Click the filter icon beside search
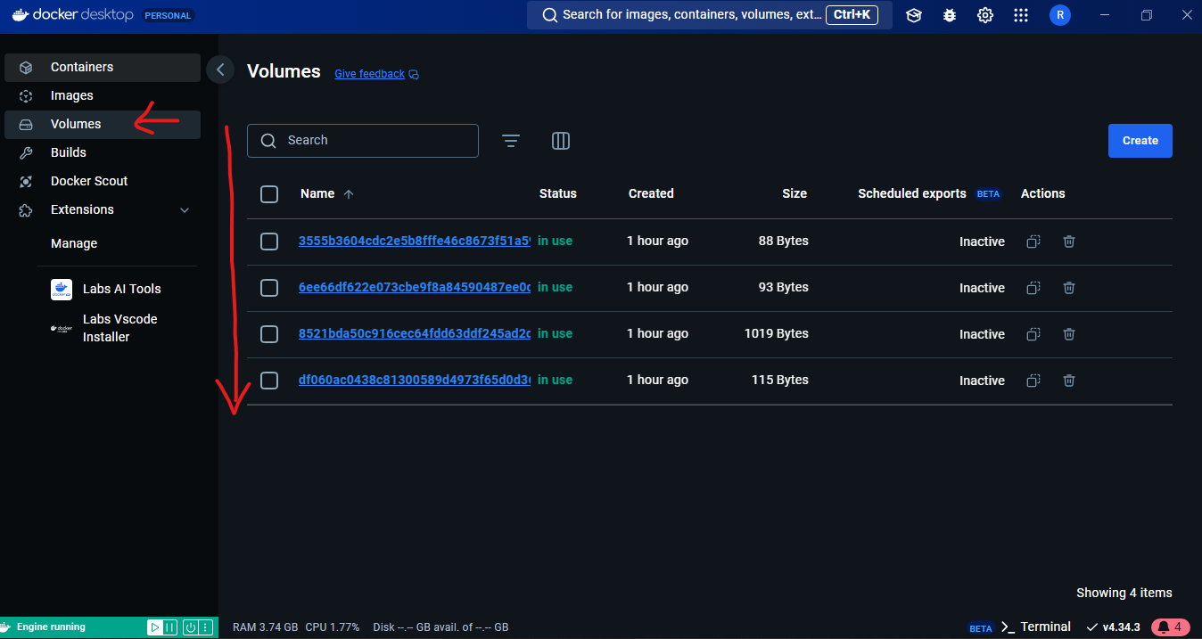This screenshot has width=1202, height=639. [510, 141]
